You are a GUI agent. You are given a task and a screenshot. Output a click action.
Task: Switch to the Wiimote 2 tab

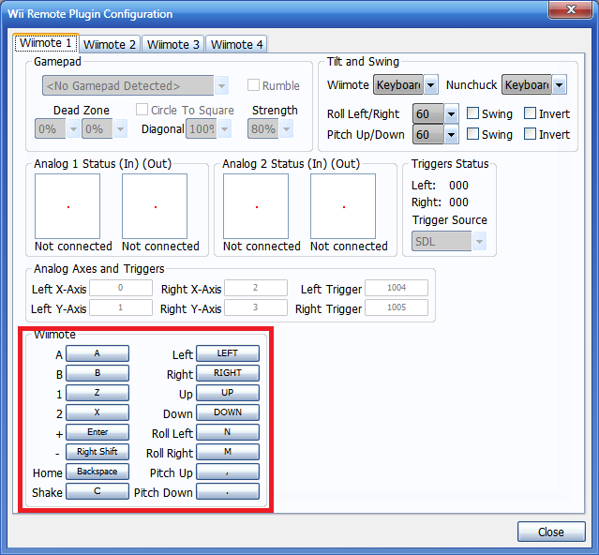pyautogui.click(x=110, y=44)
